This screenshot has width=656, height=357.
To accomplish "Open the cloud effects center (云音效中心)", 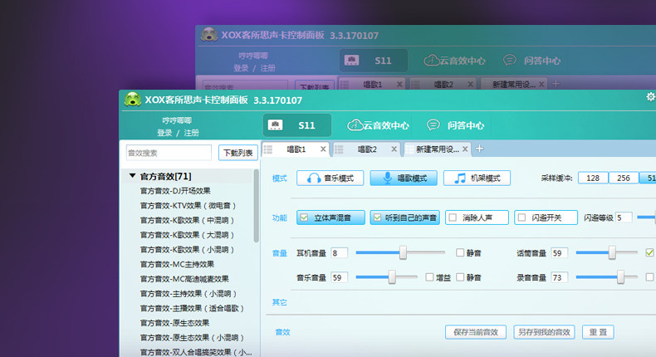I will tap(378, 125).
